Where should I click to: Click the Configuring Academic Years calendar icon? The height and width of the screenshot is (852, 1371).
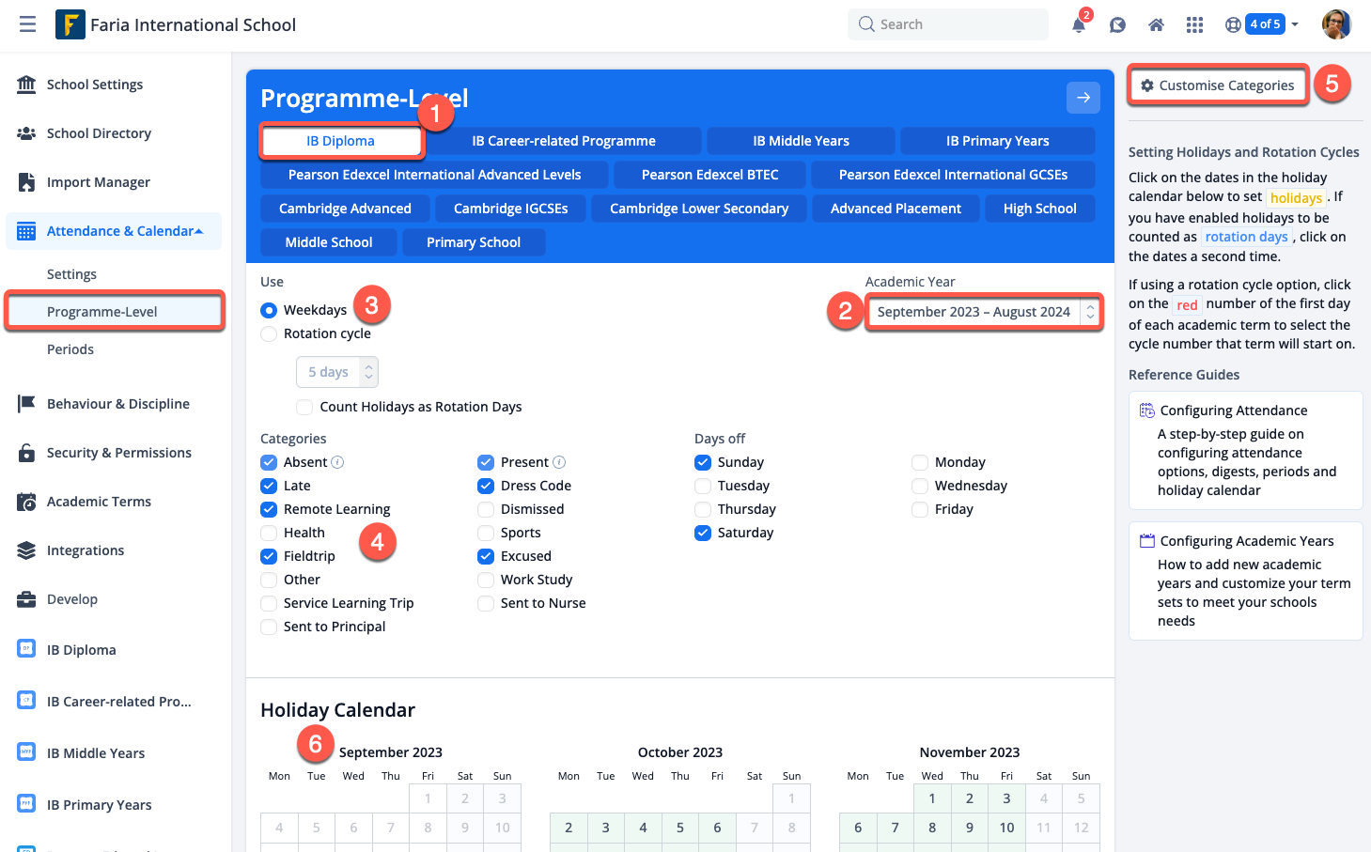pos(1147,541)
